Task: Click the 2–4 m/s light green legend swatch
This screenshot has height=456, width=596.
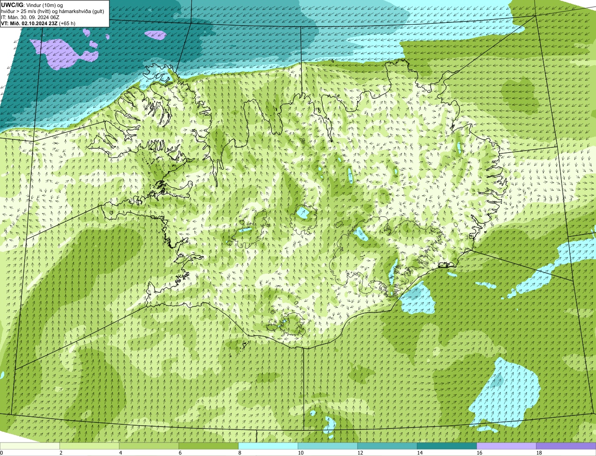Action: 89,446
